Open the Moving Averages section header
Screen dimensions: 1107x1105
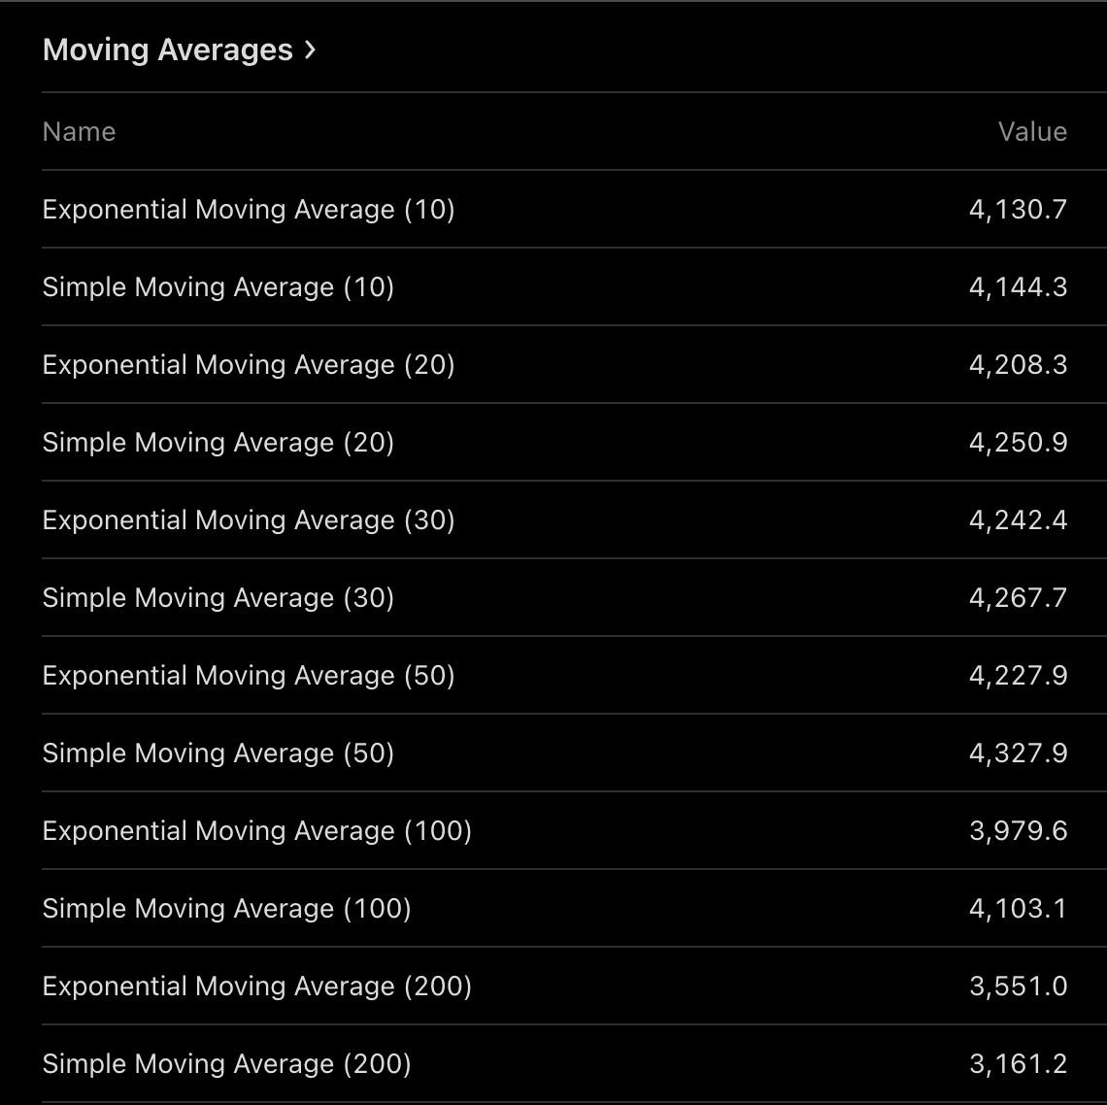[x=167, y=50]
